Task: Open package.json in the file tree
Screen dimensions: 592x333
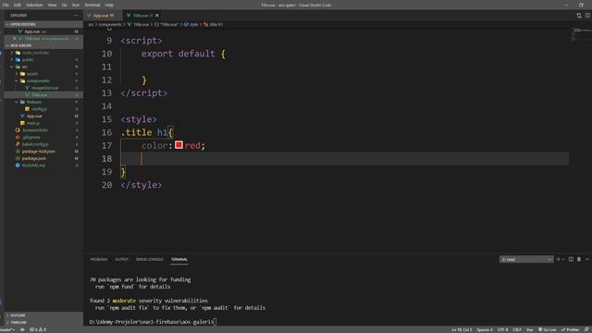Action: (43, 158)
